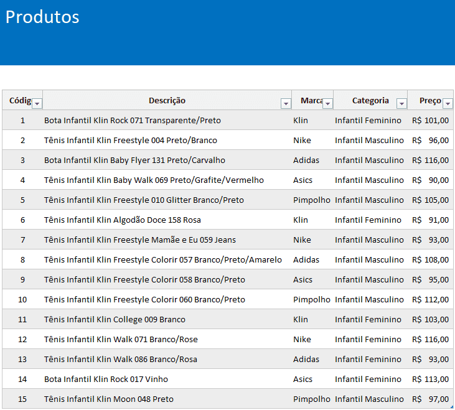Select 'Infantil Feminino' category in row 6
This screenshot has height=410, width=455.
(370, 220)
